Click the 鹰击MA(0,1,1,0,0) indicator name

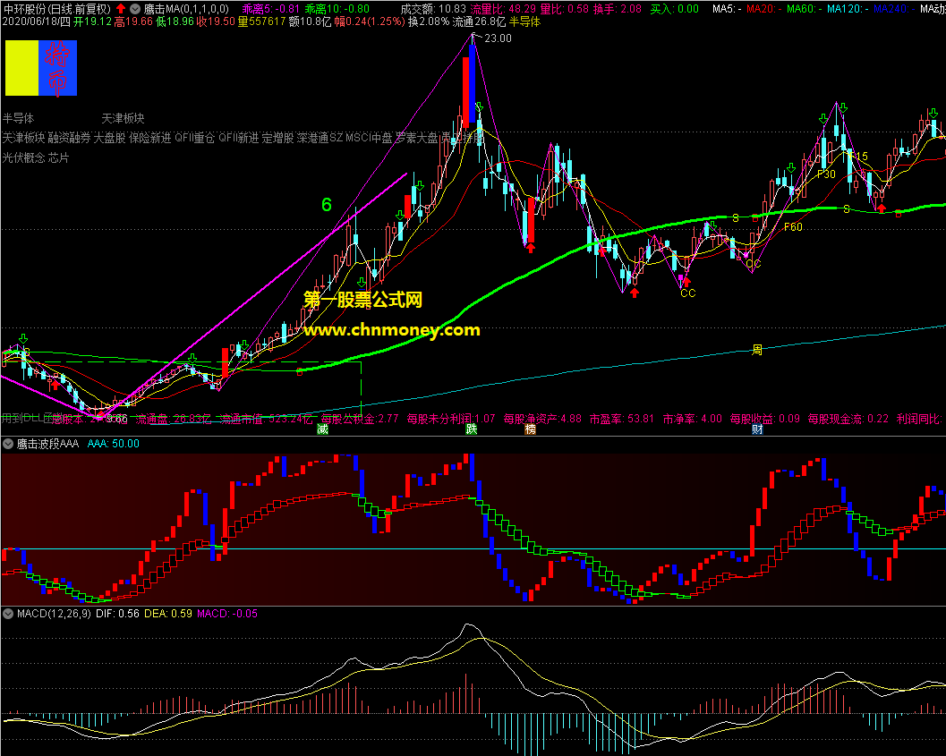[186, 9]
